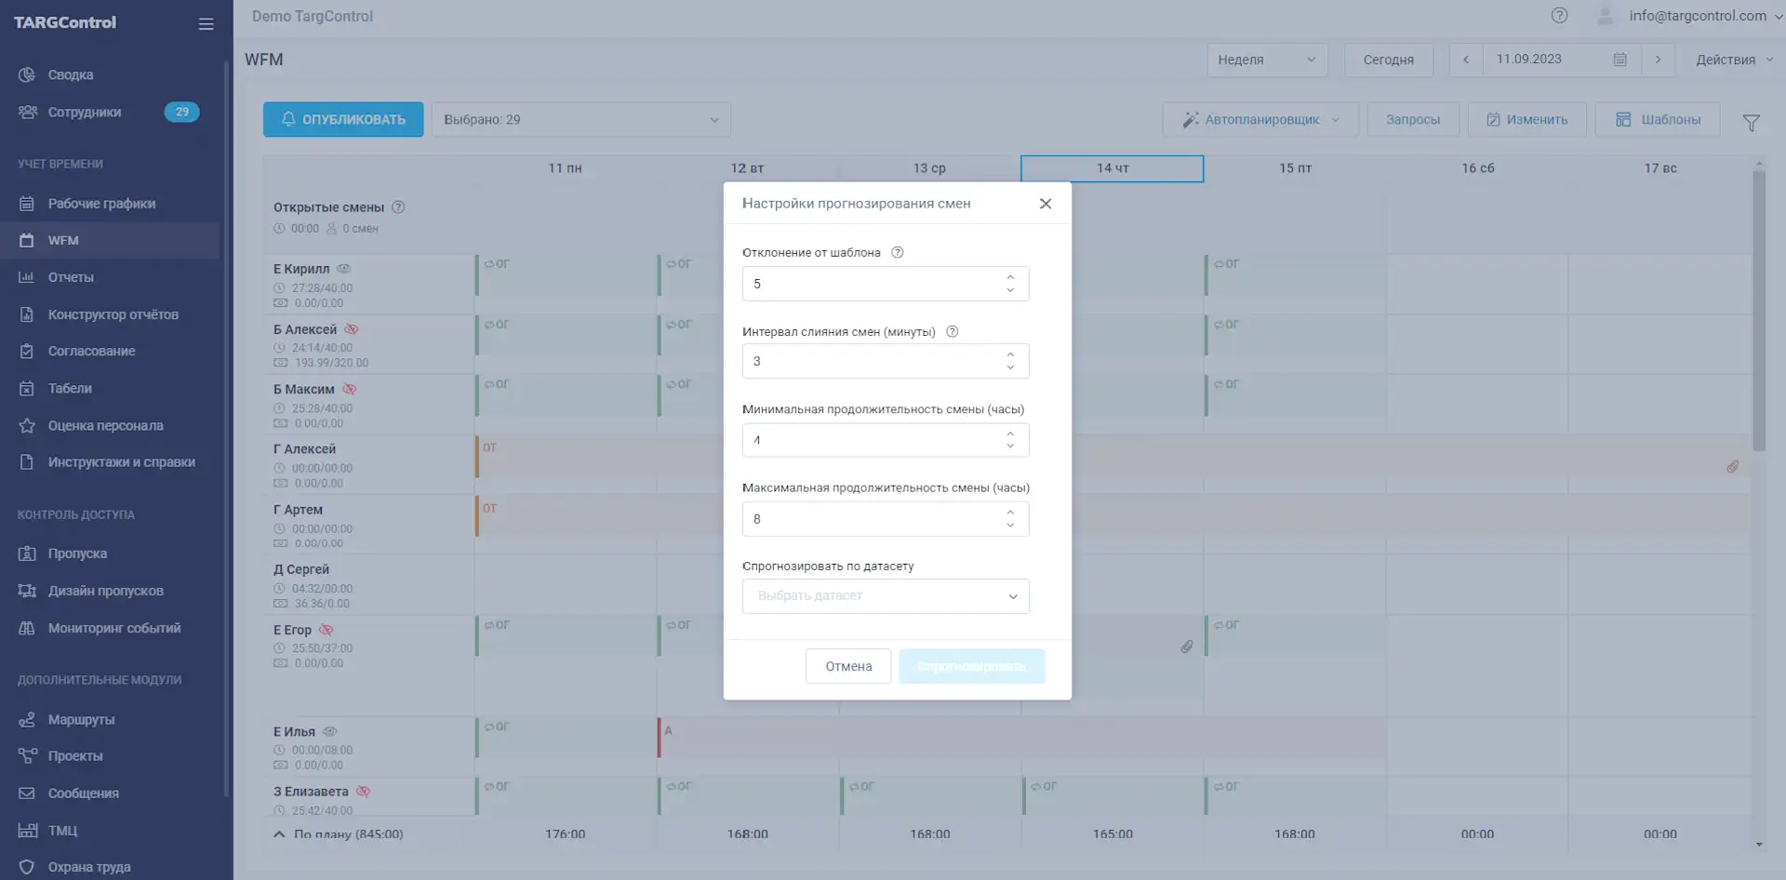Click the Изменить button
Image resolution: width=1786 pixels, height=880 pixels.
coord(1526,119)
